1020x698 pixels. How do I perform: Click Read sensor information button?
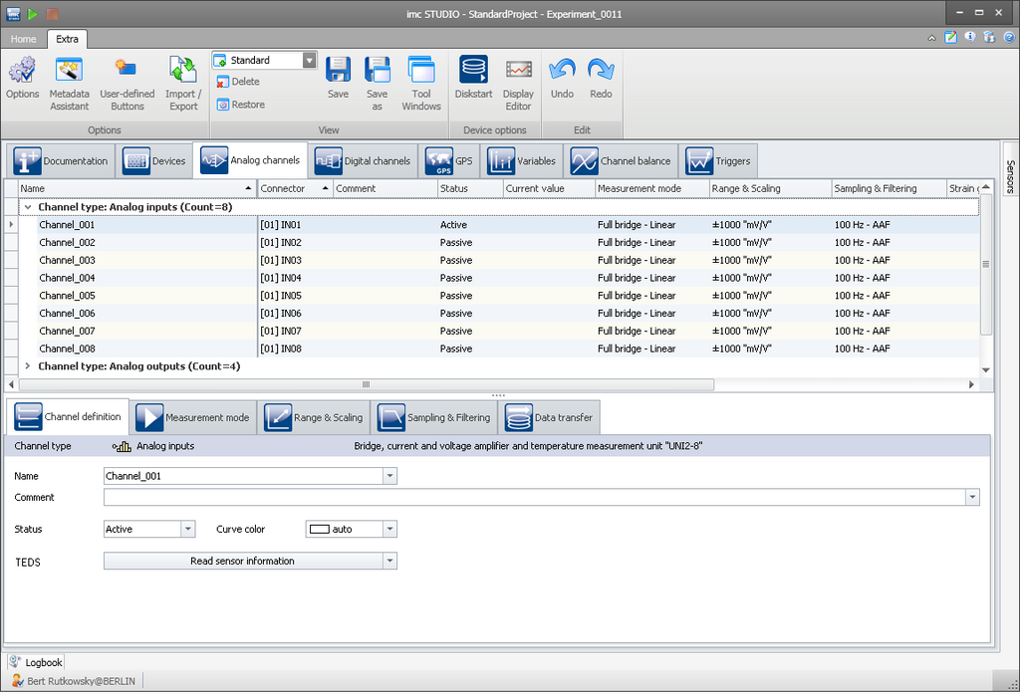[242, 562]
